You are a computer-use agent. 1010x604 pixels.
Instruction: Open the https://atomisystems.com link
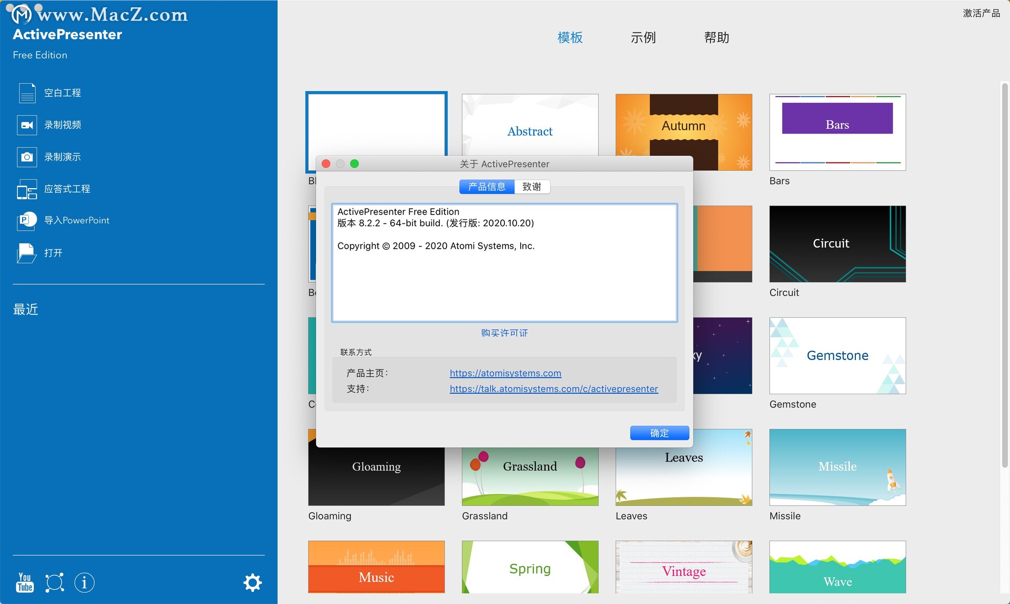(506, 373)
